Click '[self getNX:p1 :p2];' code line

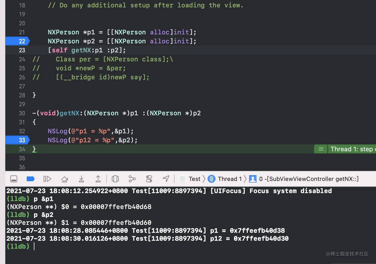[x=87, y=50]
